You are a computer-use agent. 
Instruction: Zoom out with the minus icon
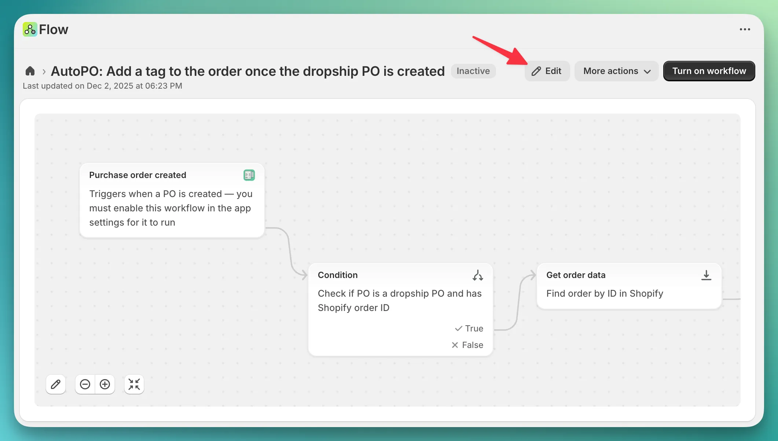click(85, 384)
